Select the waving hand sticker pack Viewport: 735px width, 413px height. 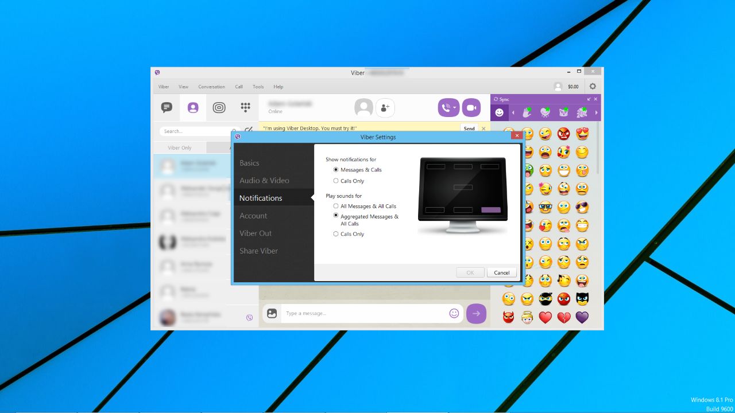527,112
